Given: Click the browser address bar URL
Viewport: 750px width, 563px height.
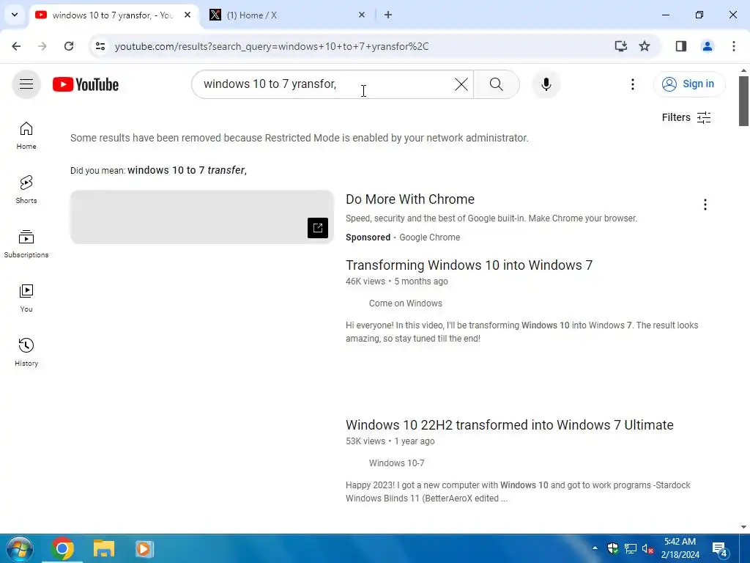Looking at the screenshot, I should [272, 46].
